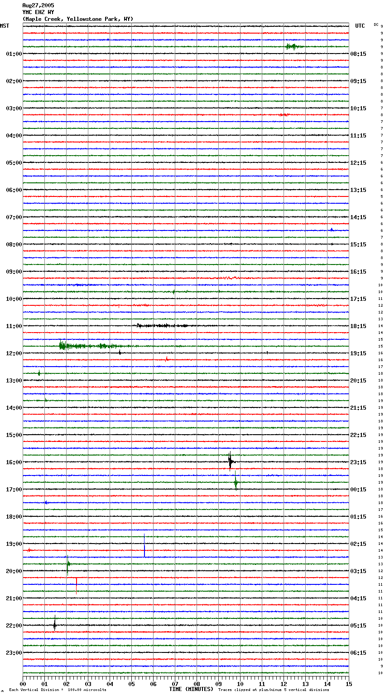Image resolution: width=385 pixels, height=696 pixels.
Task: Click tall blue spike above the 19:00 trace
Action: tap(144, 546)
